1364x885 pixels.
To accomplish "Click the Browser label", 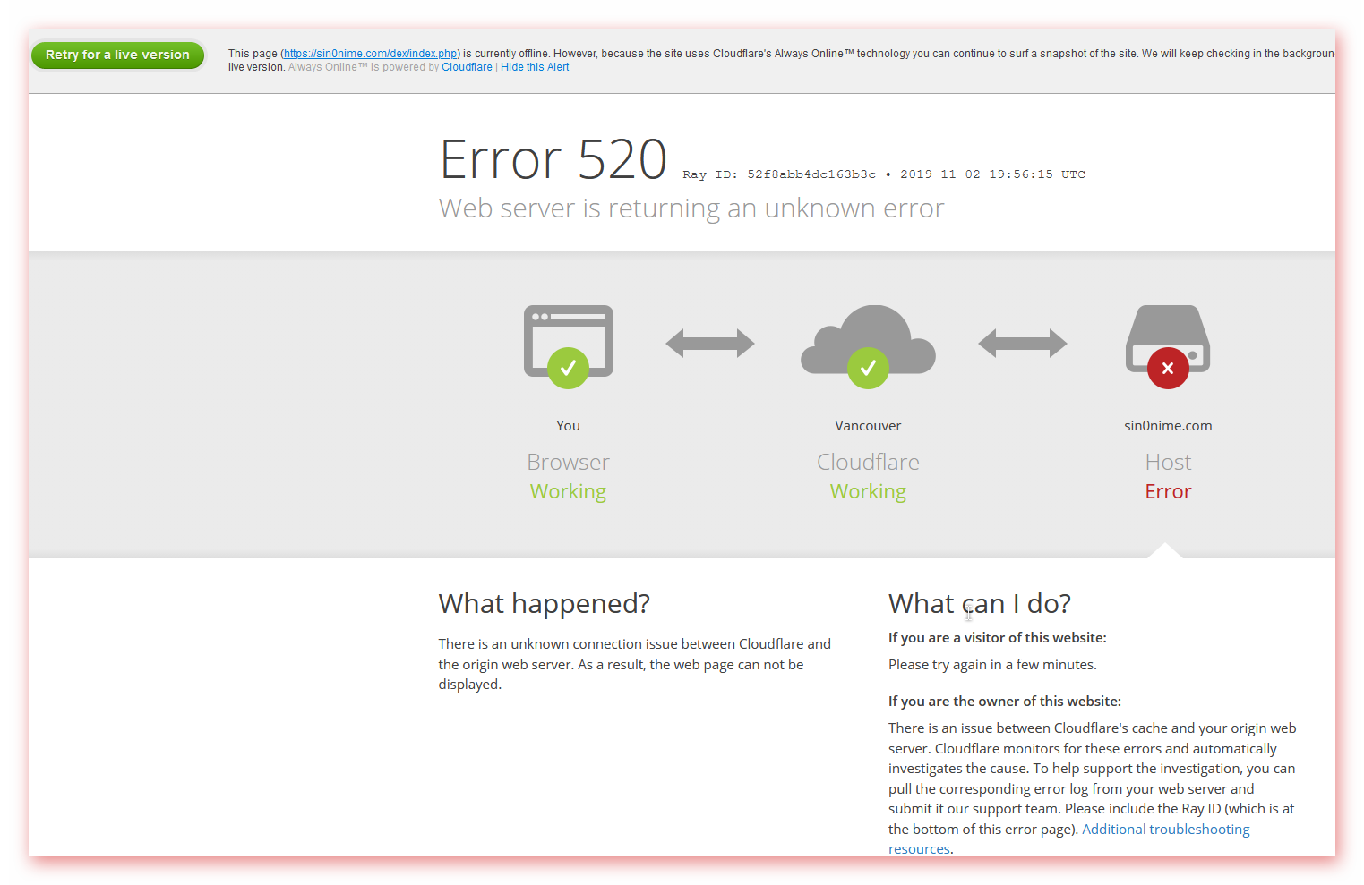I will [568, 463].
